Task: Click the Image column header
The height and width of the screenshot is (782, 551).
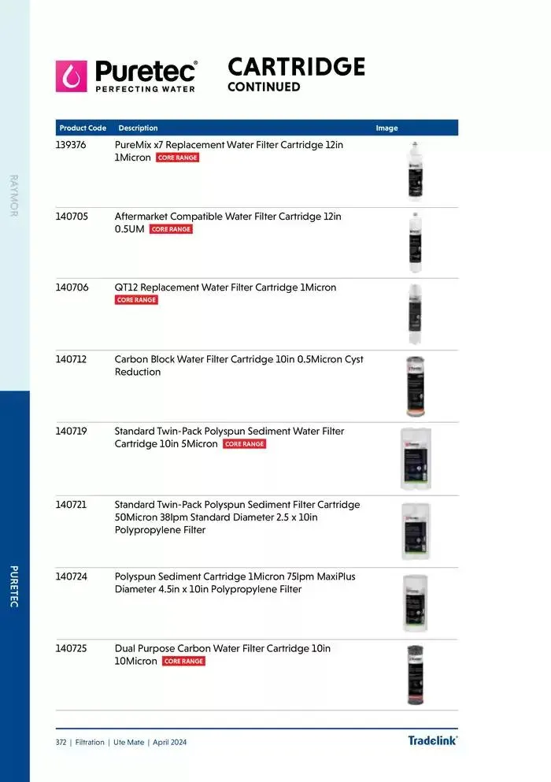Action: [387, 128]
